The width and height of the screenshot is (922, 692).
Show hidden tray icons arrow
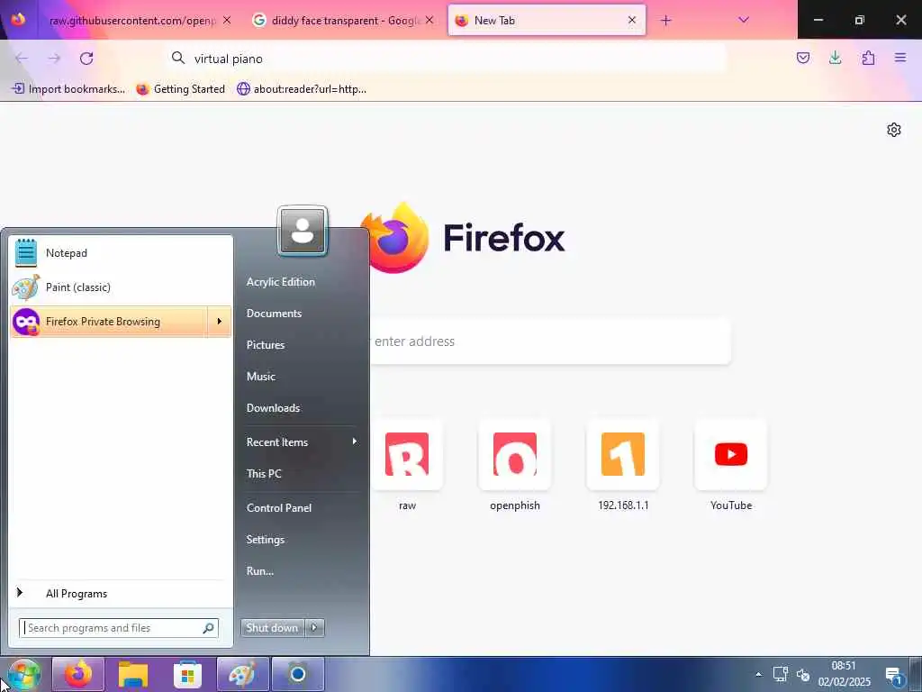tap(758, 674)
